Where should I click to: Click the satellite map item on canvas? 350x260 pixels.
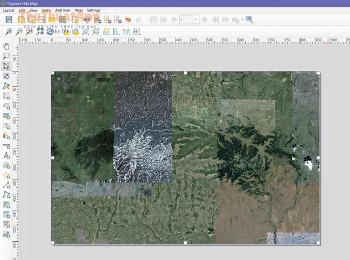pos(185,158)
